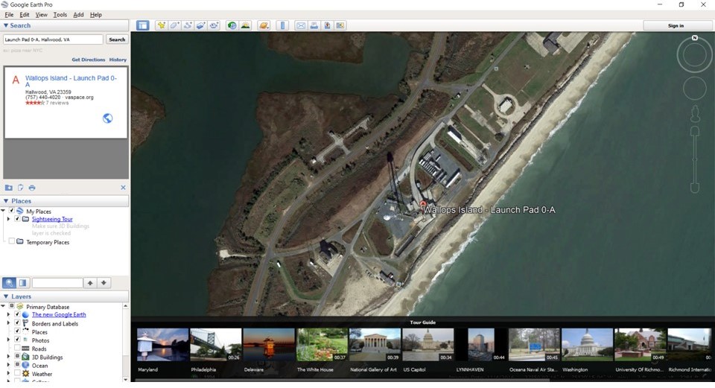The image size is (715, 388).
Task: Open the Add menu
Action: pos(78,15)
